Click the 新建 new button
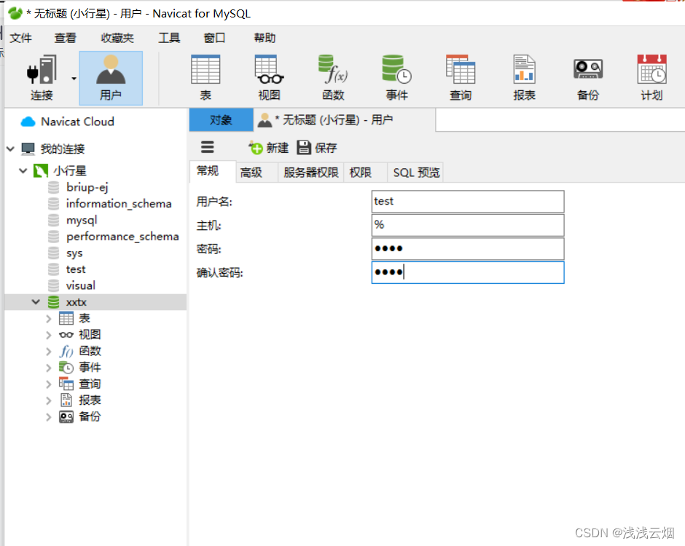Screen dimensions: 685x546 [x=269, y=148]
